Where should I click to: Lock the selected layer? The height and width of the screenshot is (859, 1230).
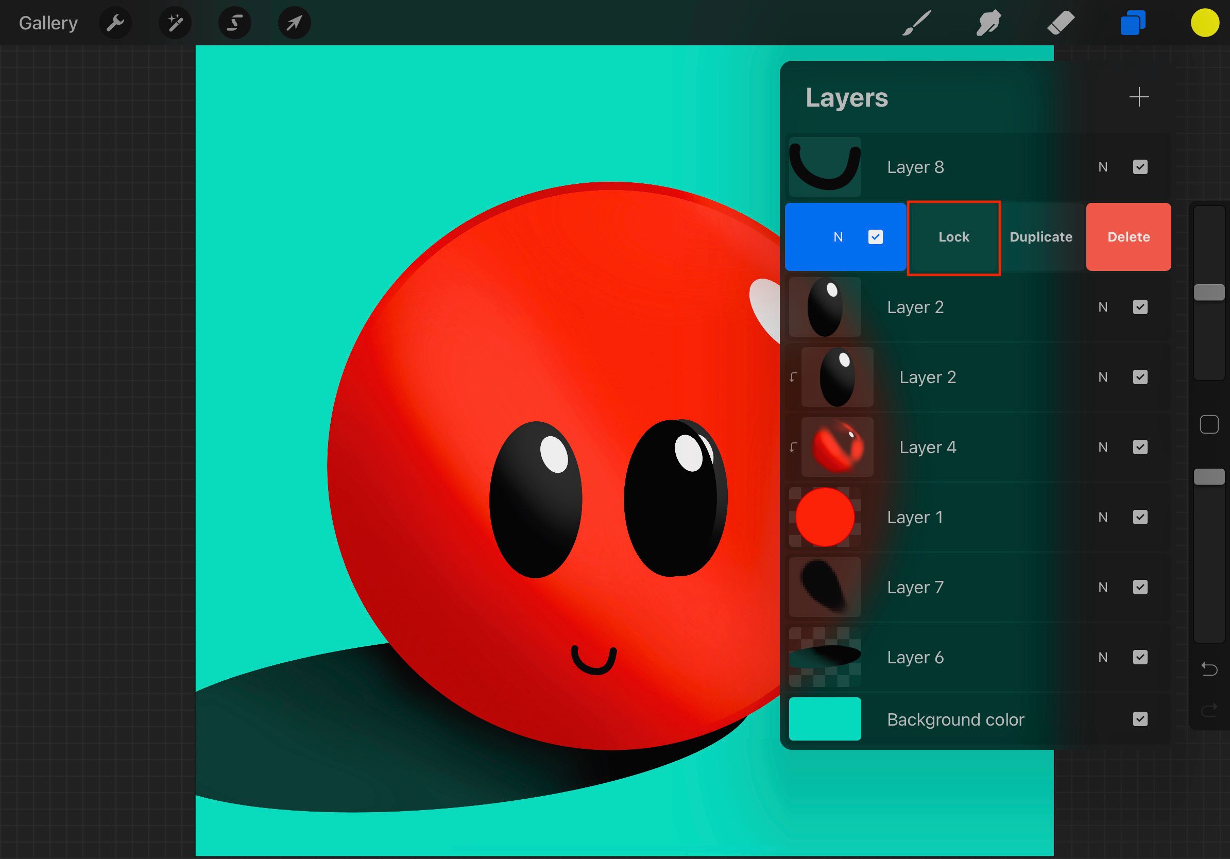coord(953,237)
